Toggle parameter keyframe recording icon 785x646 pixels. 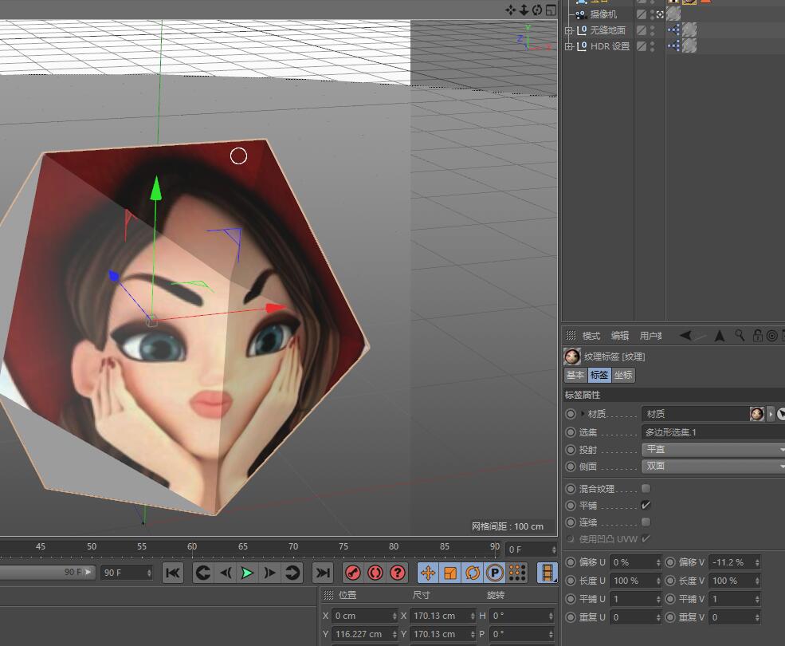point(495,573)
